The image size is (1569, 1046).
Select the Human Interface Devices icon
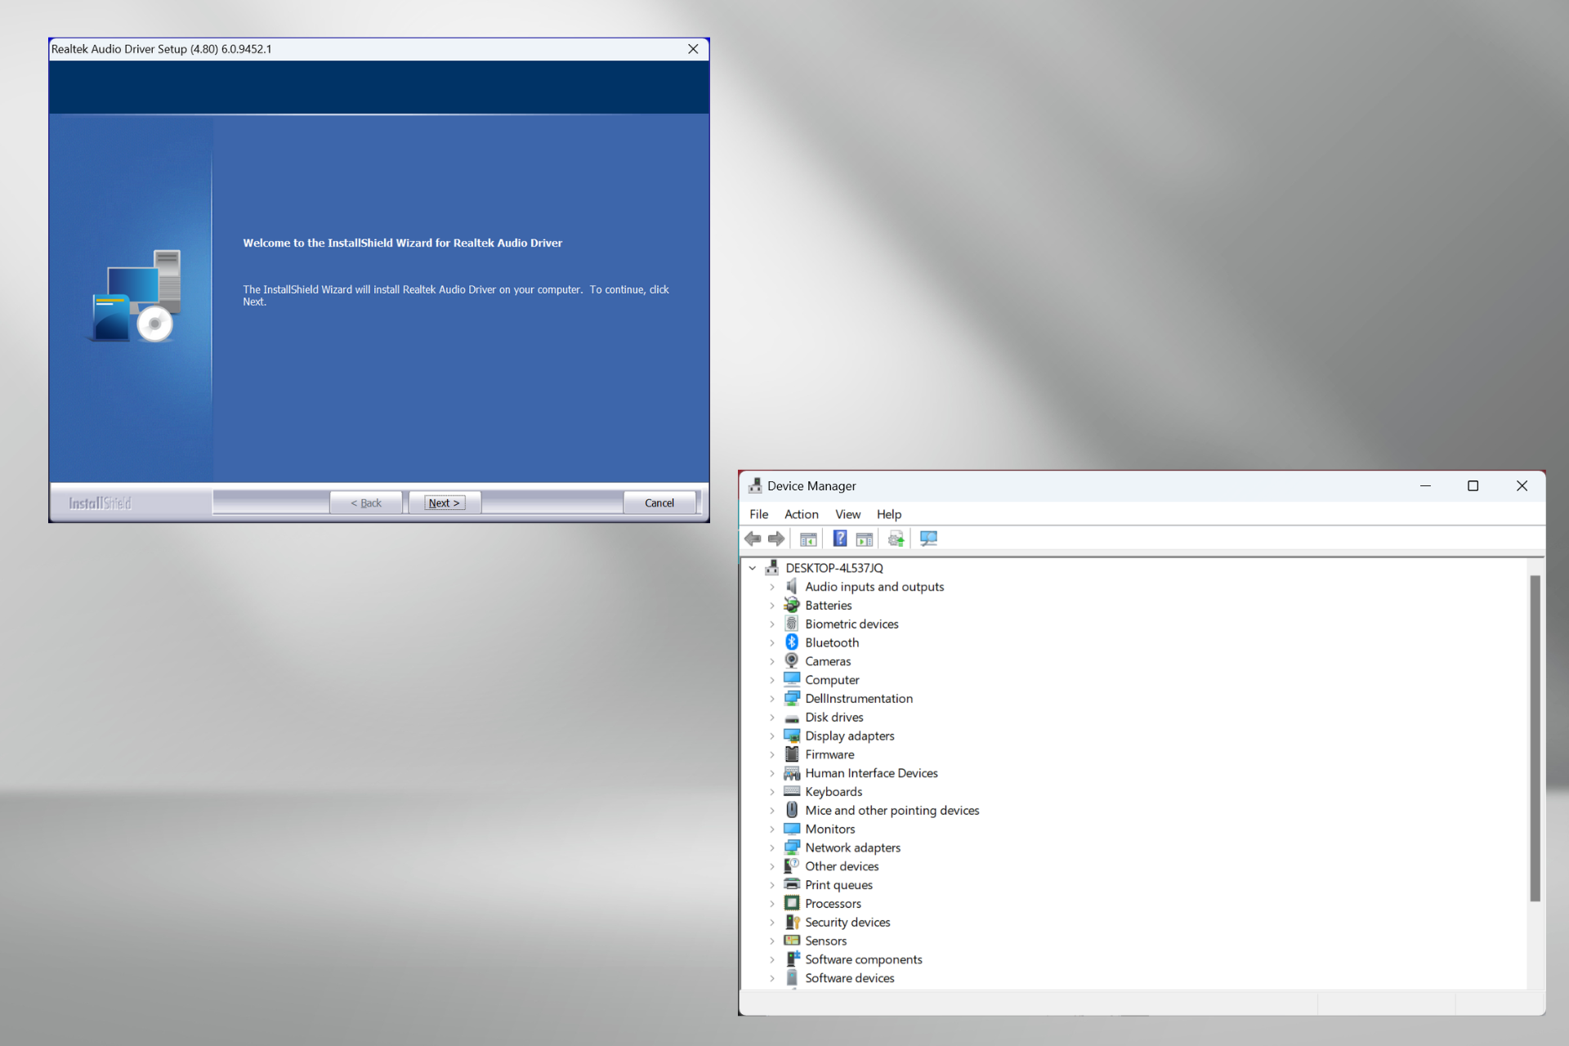pyautogui.click(x=791, y=773)
